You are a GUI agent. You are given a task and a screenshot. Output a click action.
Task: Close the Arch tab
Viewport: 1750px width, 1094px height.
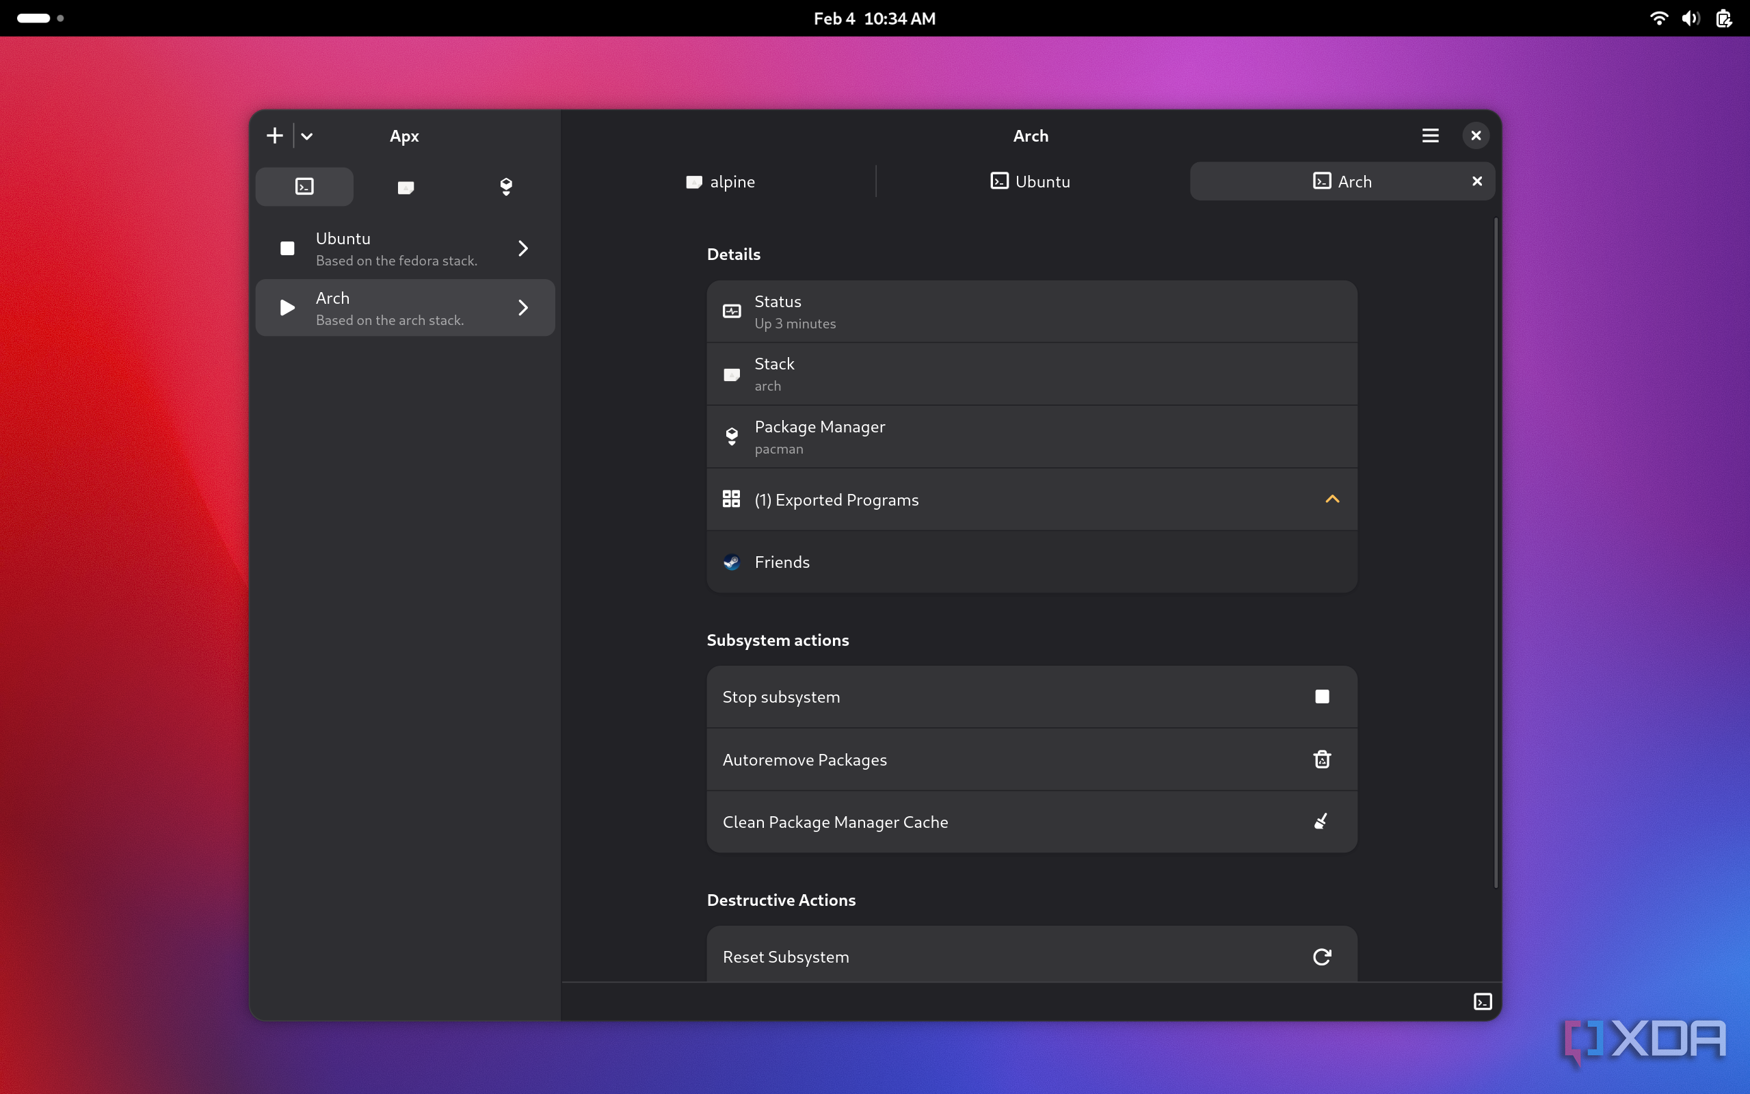pyautogui.click(x=1477, y=181)
